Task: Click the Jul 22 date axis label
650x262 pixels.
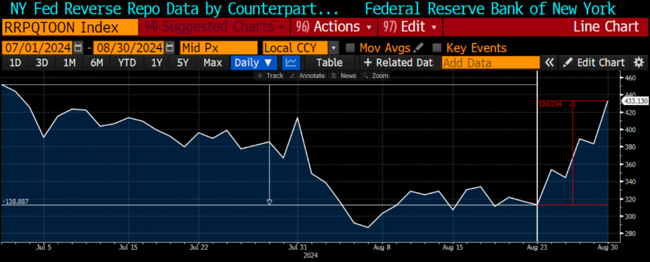Action: [199, 247]
